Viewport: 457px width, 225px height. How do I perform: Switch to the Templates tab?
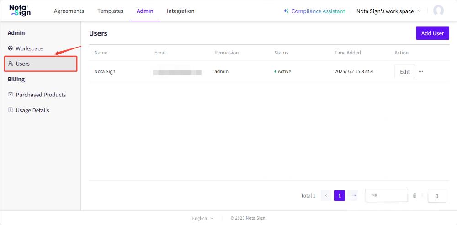(110, 11)
